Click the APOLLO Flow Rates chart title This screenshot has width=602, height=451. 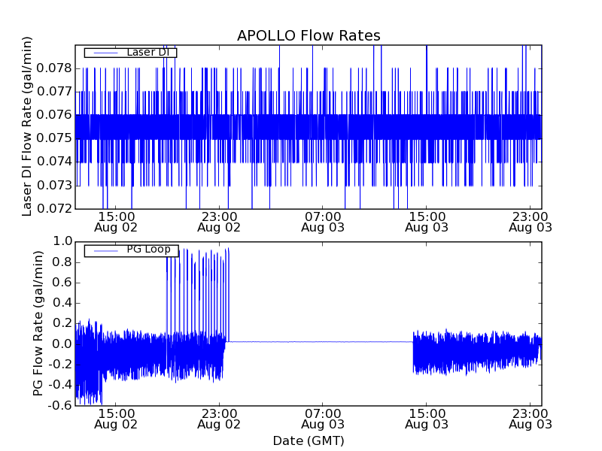[x=309, y=36]
